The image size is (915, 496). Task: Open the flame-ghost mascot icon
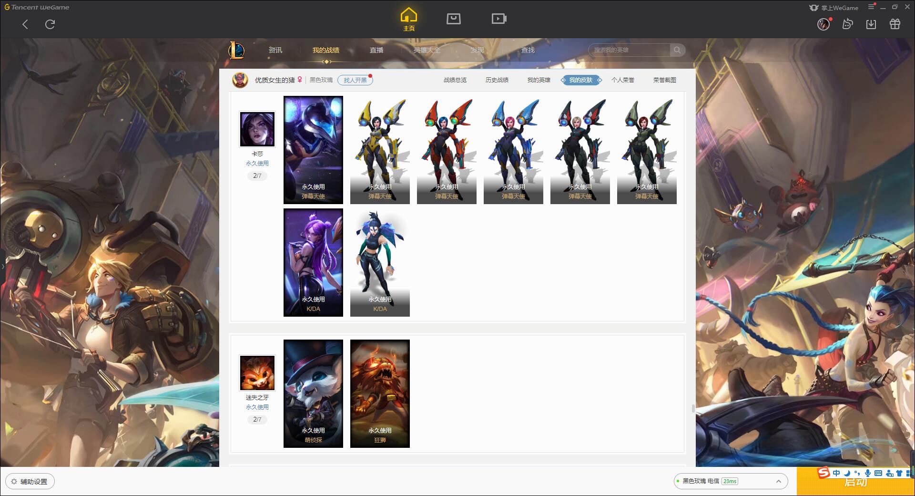[x=847, y=24]
